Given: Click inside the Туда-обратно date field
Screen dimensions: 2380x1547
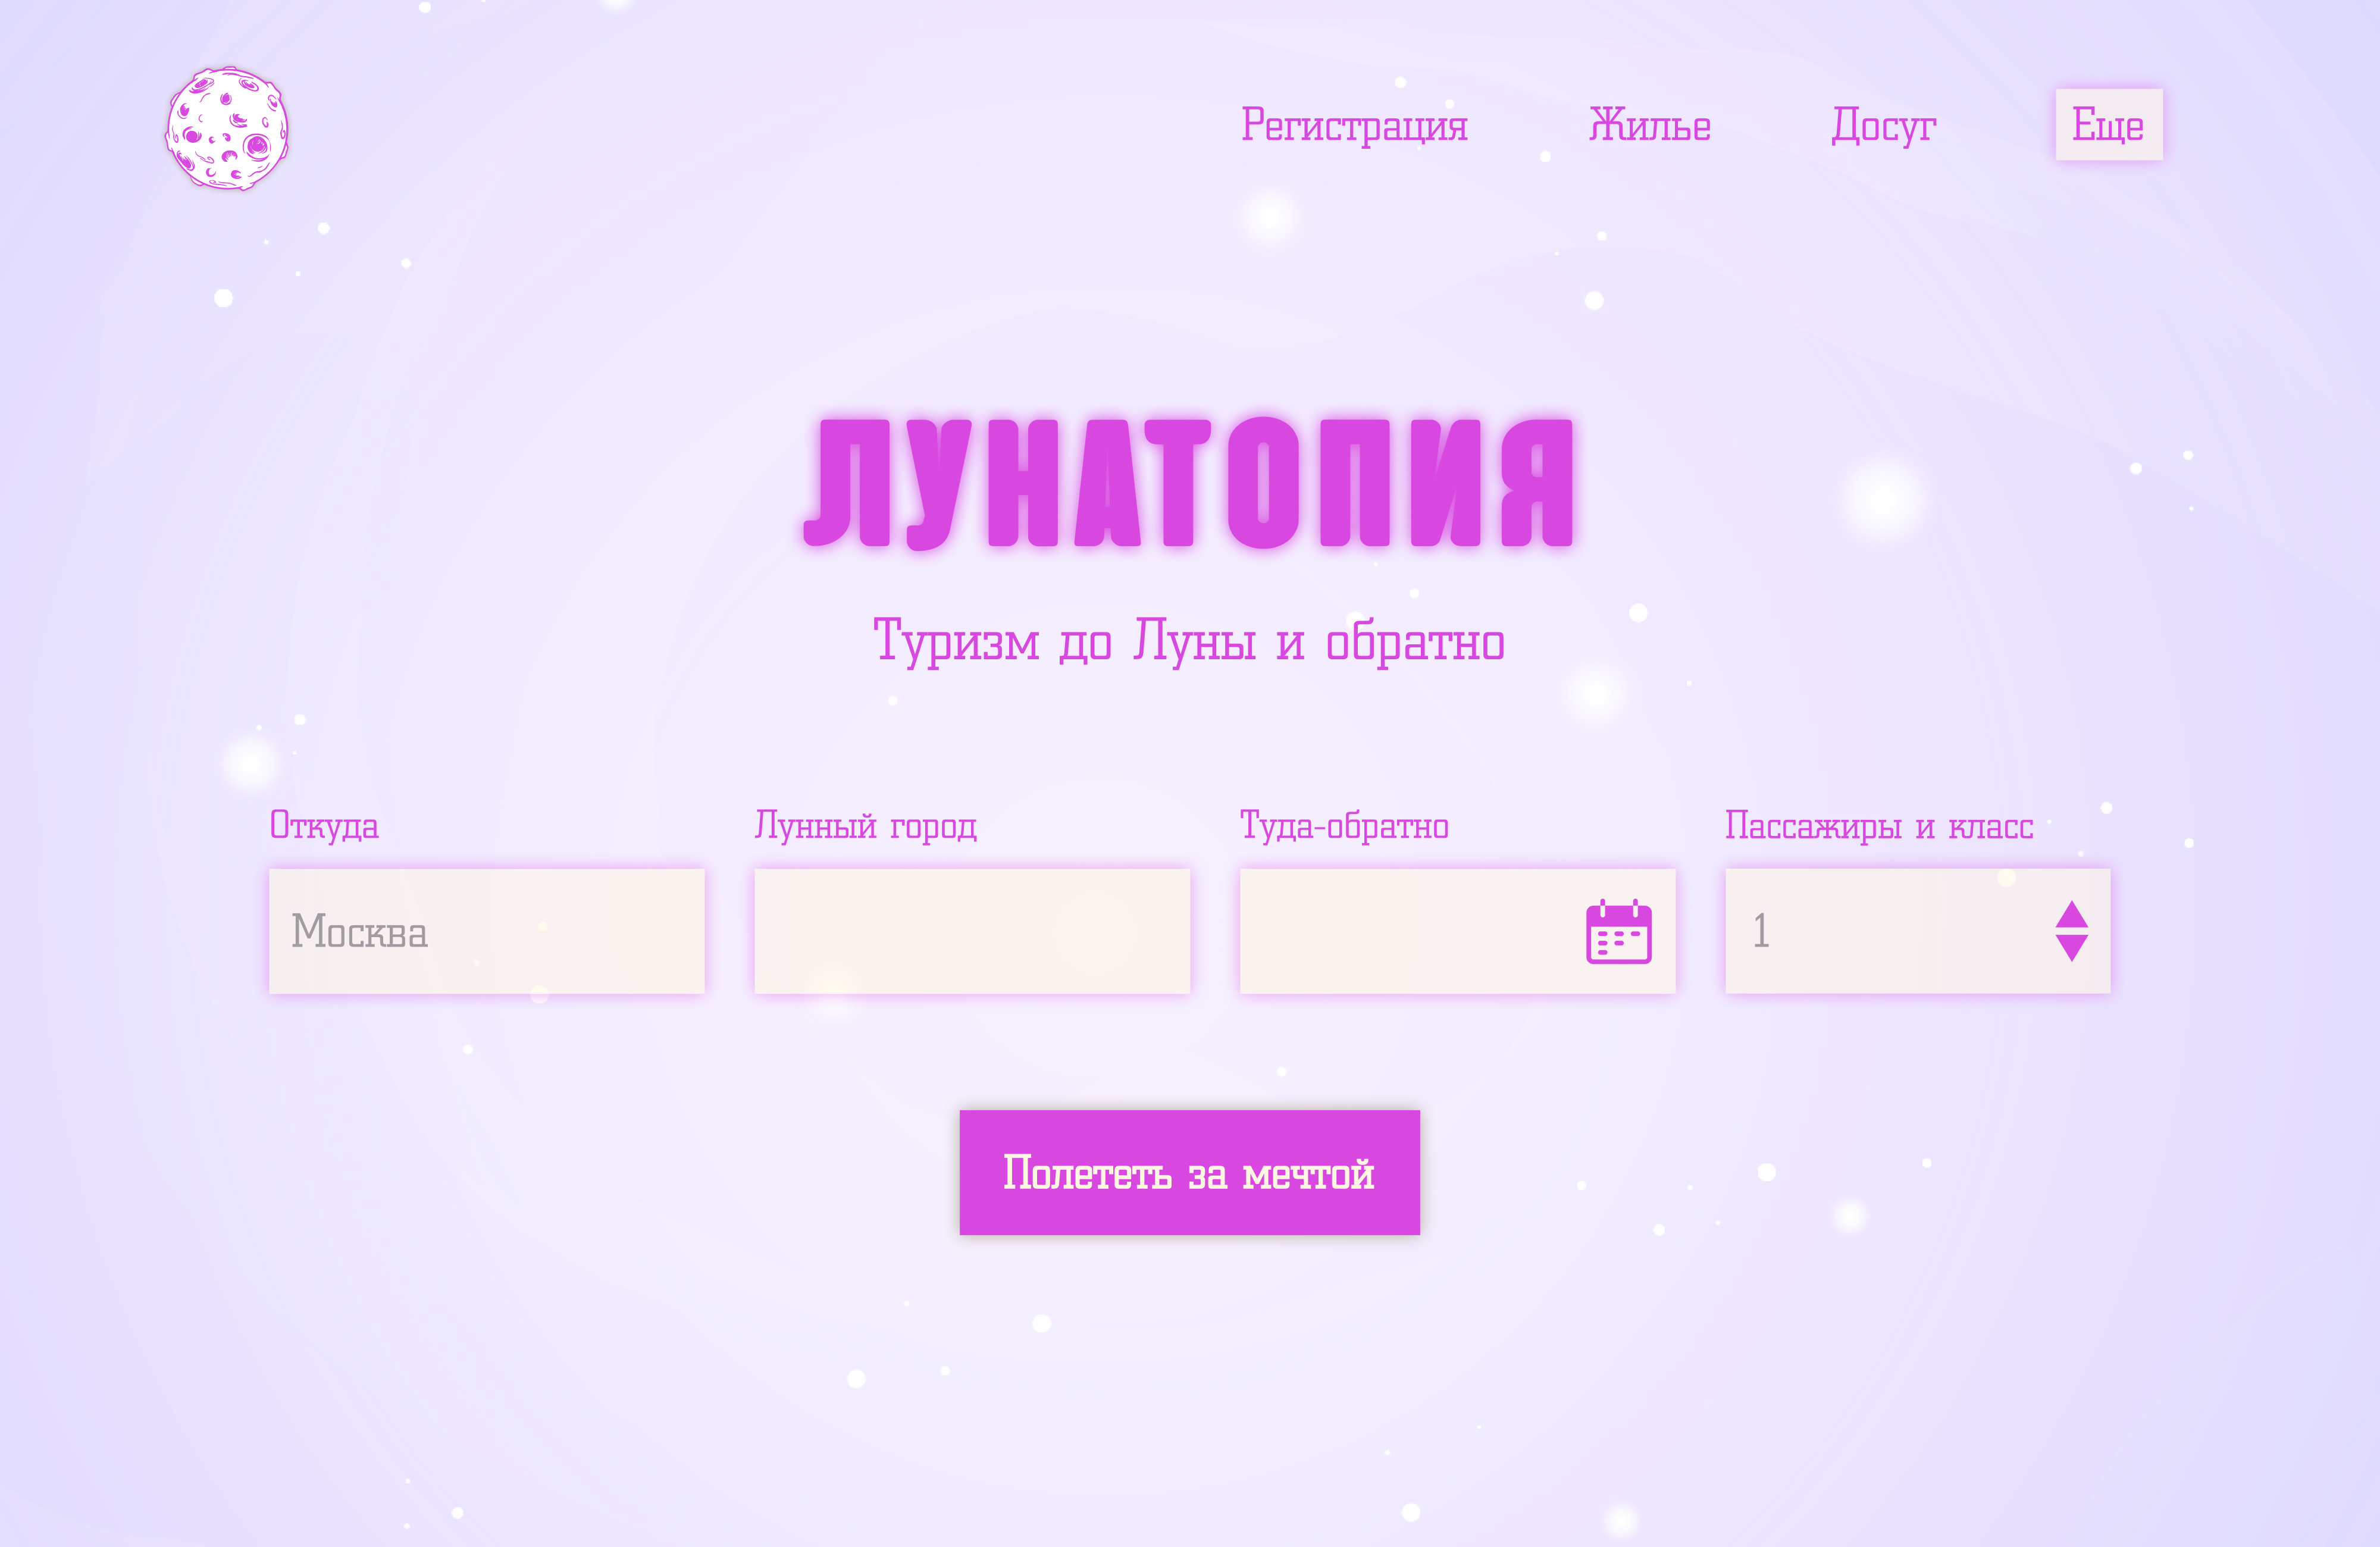Looking at the screenshot, I should pyautogui.click(x=1400, y=931).
